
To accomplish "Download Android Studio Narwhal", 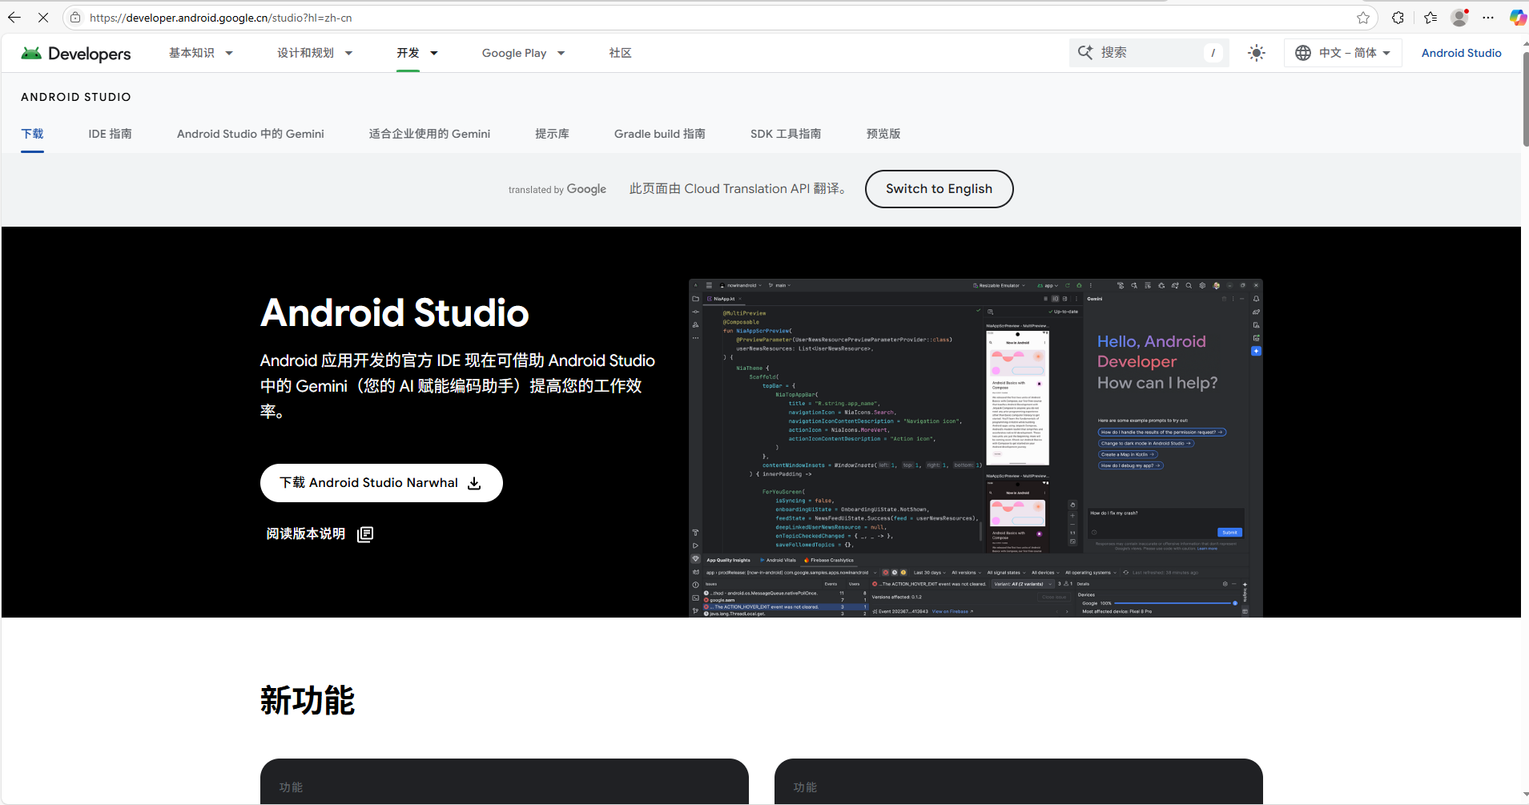I will pos(381,483).
